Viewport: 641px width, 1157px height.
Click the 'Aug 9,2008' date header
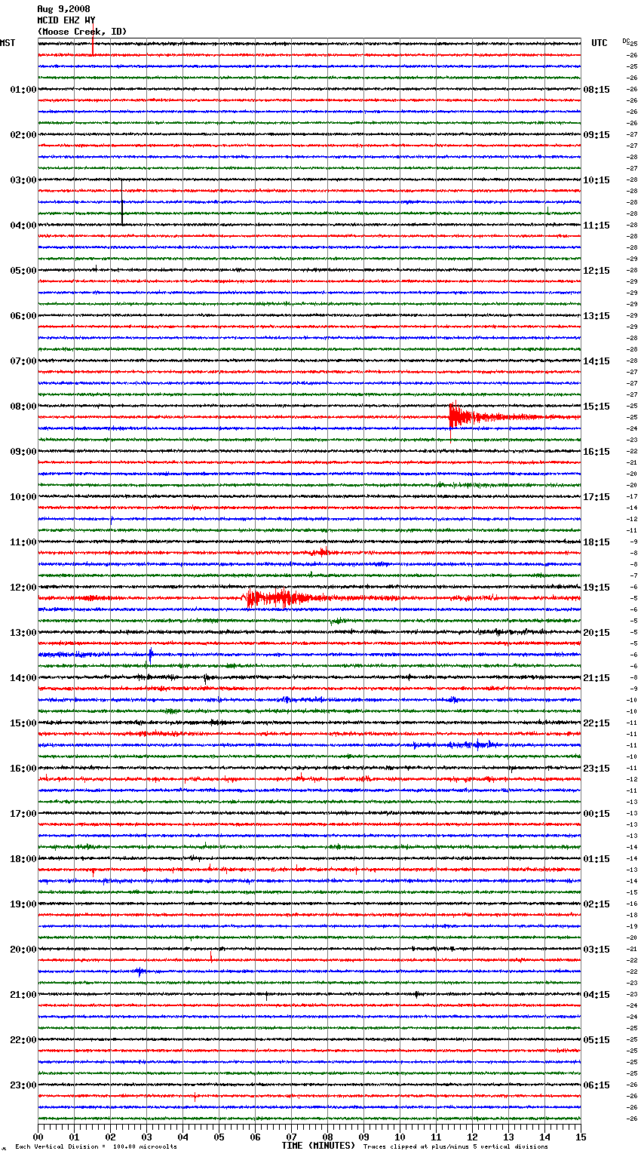tap(63, 9)
